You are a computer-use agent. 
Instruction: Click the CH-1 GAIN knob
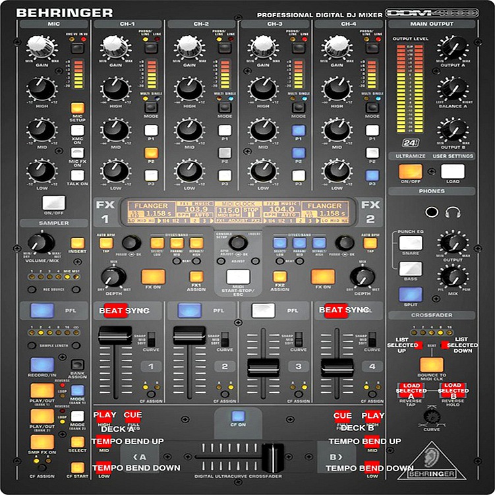[x=115, y=46]
